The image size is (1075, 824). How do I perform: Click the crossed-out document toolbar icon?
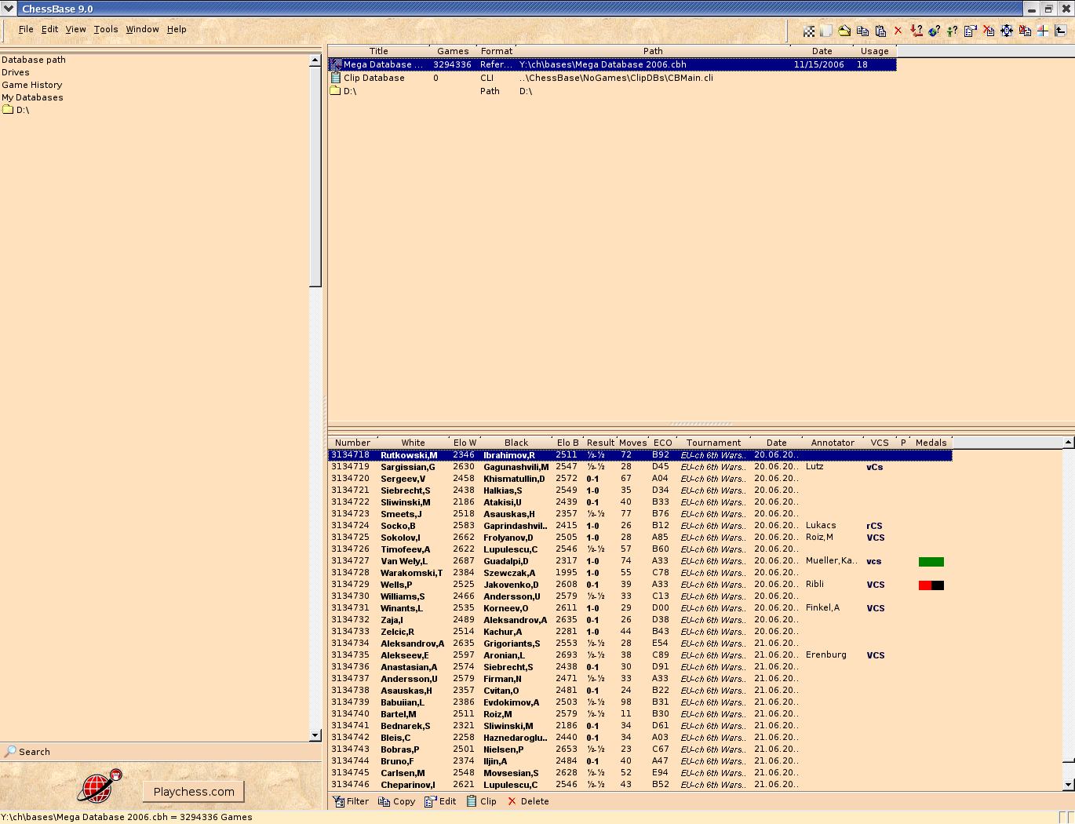989,31
